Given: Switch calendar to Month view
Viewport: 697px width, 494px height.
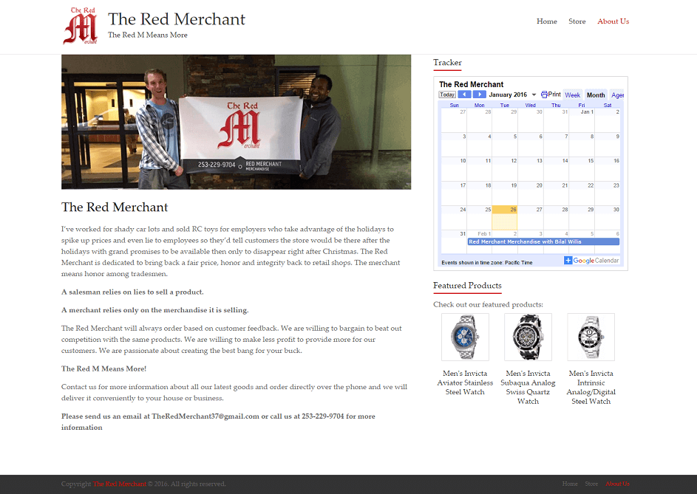Looking at the screenshot, I should [x=596, y=95].
